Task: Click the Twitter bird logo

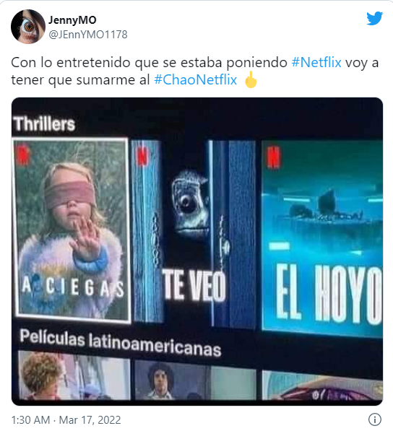Action: [374, 18]
